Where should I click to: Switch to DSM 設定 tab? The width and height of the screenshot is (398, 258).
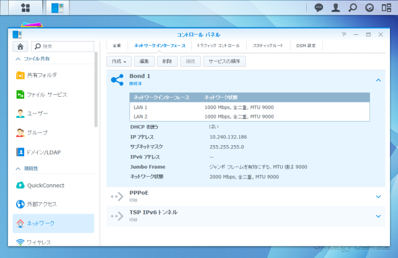click(x=306, y=46)
